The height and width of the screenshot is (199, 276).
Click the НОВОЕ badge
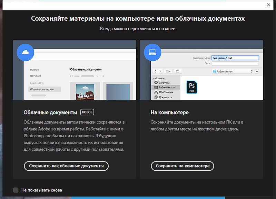coord(87,112)
